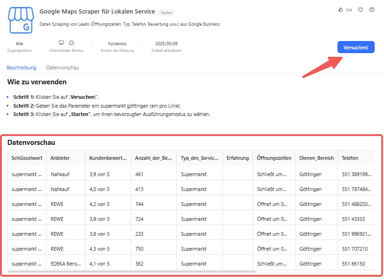Screen dimensions: 384x280
Task: Click the 124 likes count
Action: pyautogui.click(x=349, y=10)
